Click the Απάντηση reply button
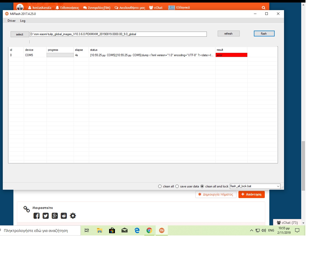Image resolution: width=324 pixels, height=259 pixels. point(252,195)
